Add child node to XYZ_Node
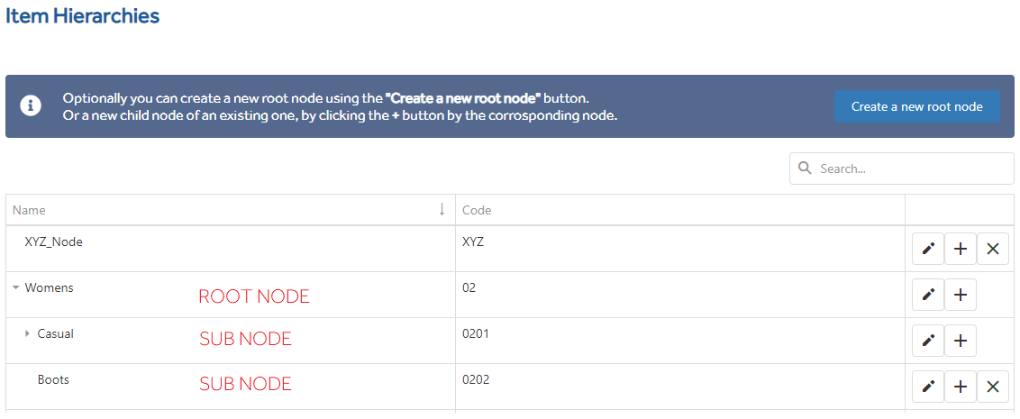 pos(961,250)
